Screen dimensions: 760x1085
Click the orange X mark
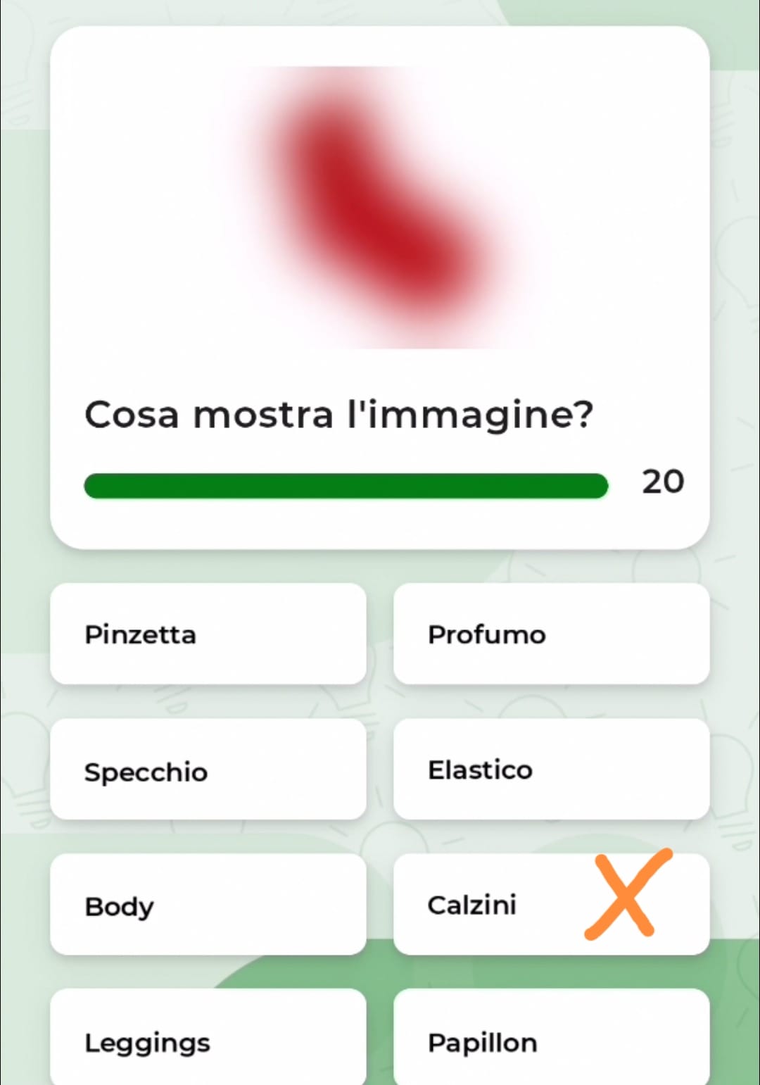click(x=627, y=895)
